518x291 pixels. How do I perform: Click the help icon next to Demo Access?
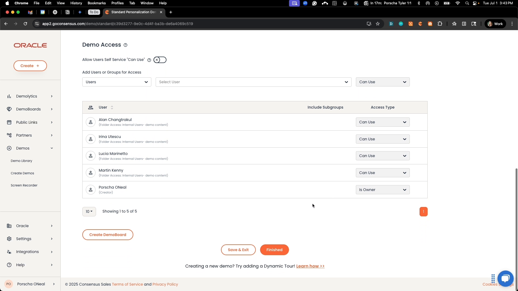125,45
